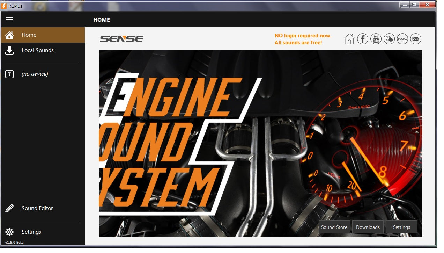The width and height of the screenshot is (444, 253).
Task: Select the Local Sounds menu label
Action: pyautogui.click(x=38, y=50)
